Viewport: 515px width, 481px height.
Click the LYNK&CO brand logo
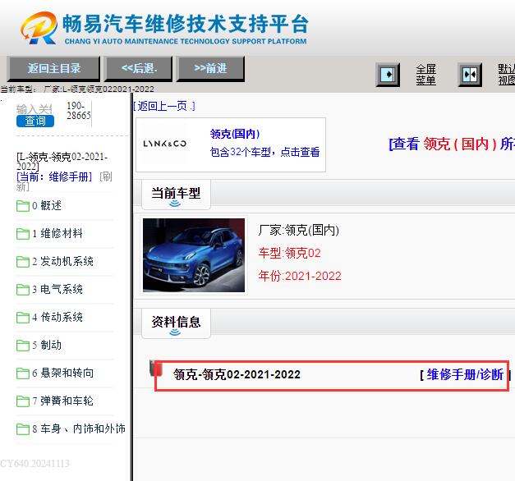[x=164, y=144]
